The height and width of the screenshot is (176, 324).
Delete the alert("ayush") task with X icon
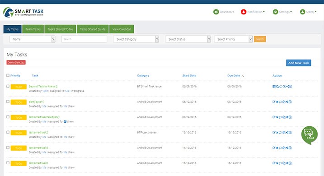[x=277, y=102]
